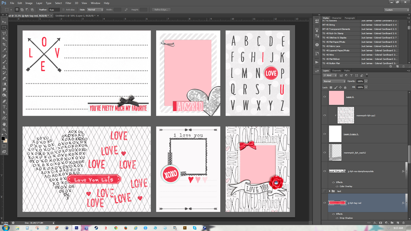Hide the mommyish_ilyh_washi2 layer
The width and height of the screenshot is (411, 231).
point(325,153)
